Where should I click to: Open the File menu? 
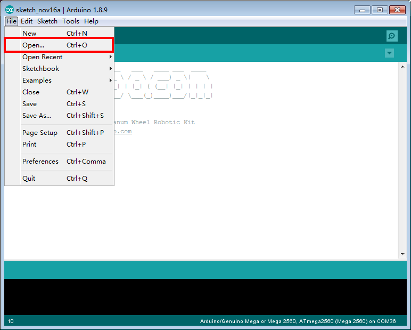tap(11, 21)
